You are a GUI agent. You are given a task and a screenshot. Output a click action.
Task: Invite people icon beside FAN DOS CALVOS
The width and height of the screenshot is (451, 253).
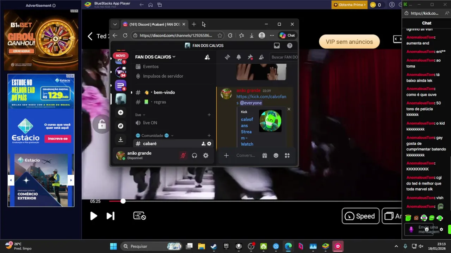click(x=207, y=57)
